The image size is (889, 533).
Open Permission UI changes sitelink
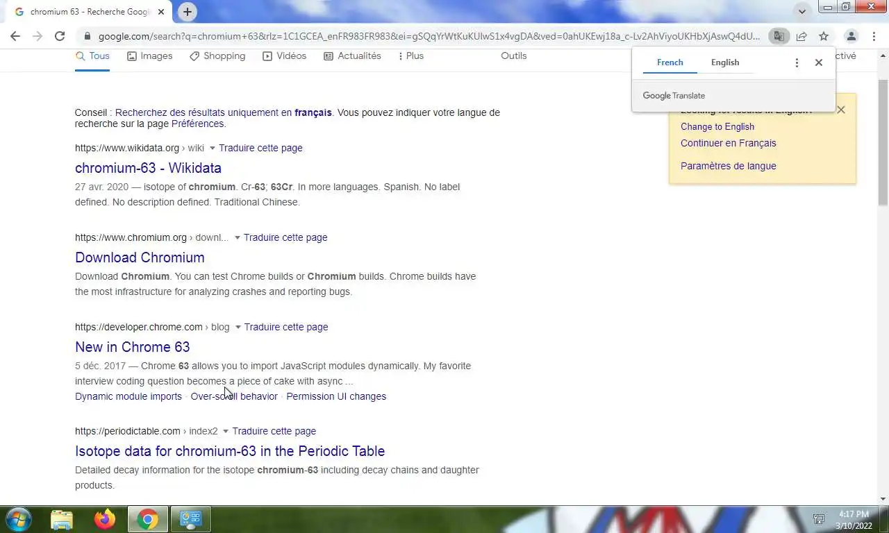tap(336, 396)
